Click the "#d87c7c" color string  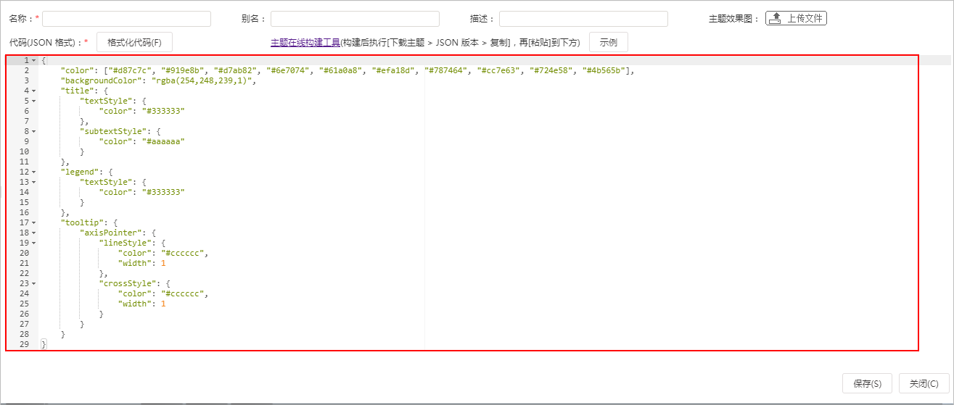tap(130, 70)
